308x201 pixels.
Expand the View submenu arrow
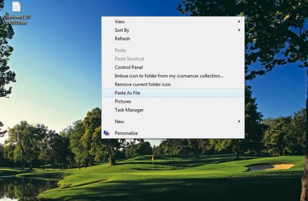[239, 21]
